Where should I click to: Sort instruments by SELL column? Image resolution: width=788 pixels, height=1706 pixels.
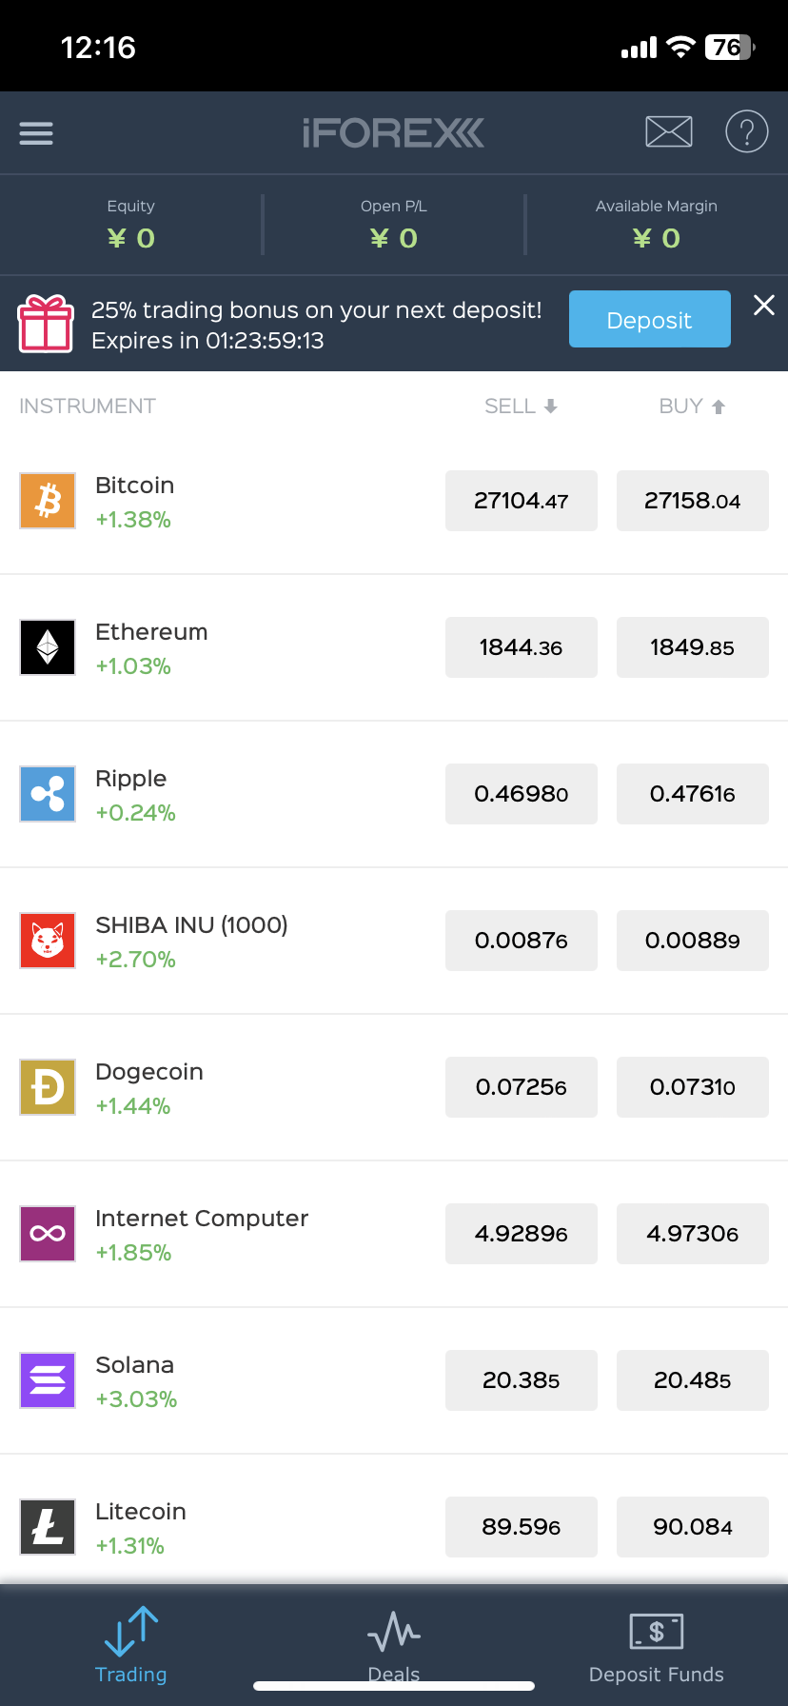[x=521, y=407]
